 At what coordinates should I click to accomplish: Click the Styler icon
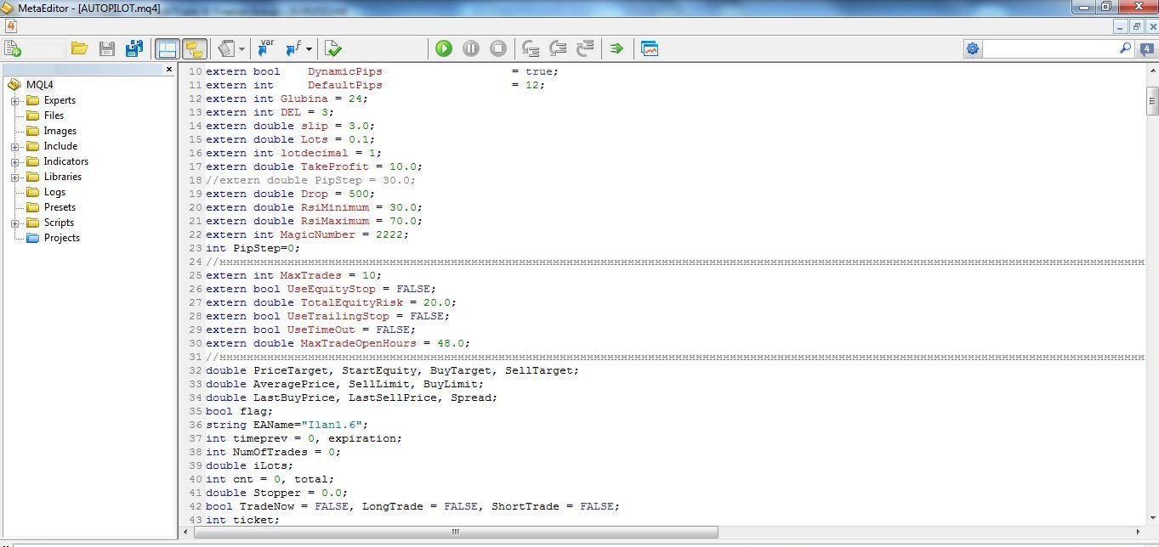tap(226, 48)
